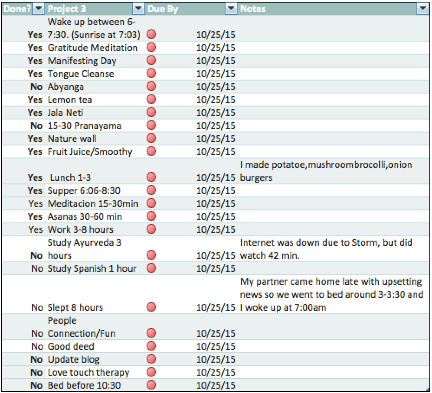Select the red status dot for Tongue Cleanse
The width and height of the screenshot is (432, 393).
click(x=151, y=74)
